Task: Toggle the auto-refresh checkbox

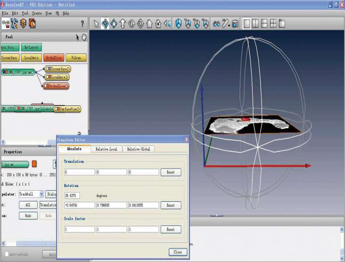Action: [7, 254]
